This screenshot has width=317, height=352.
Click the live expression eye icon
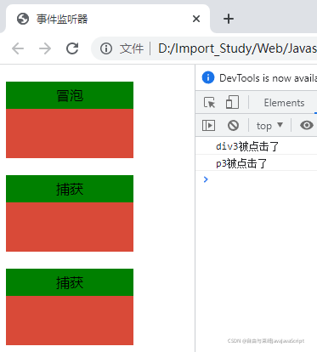tap(307, 125)
